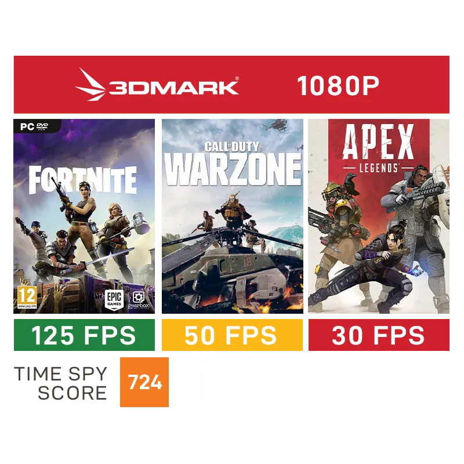
Task: Click the red 3DMark header banner
Action: pyautogui.click(x=231, y=85)
